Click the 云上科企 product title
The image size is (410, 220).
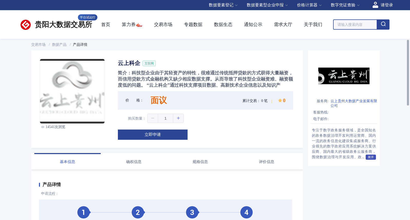129,63
